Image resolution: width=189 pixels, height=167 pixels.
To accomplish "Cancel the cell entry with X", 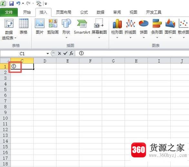I will click(59, 53).
